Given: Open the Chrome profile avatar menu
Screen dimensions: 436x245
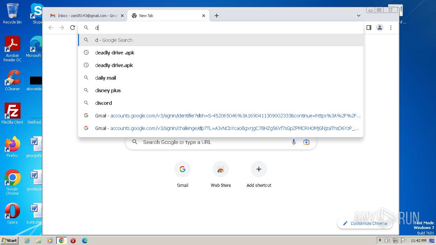Looking at the screenshot, I should [380, 28].
